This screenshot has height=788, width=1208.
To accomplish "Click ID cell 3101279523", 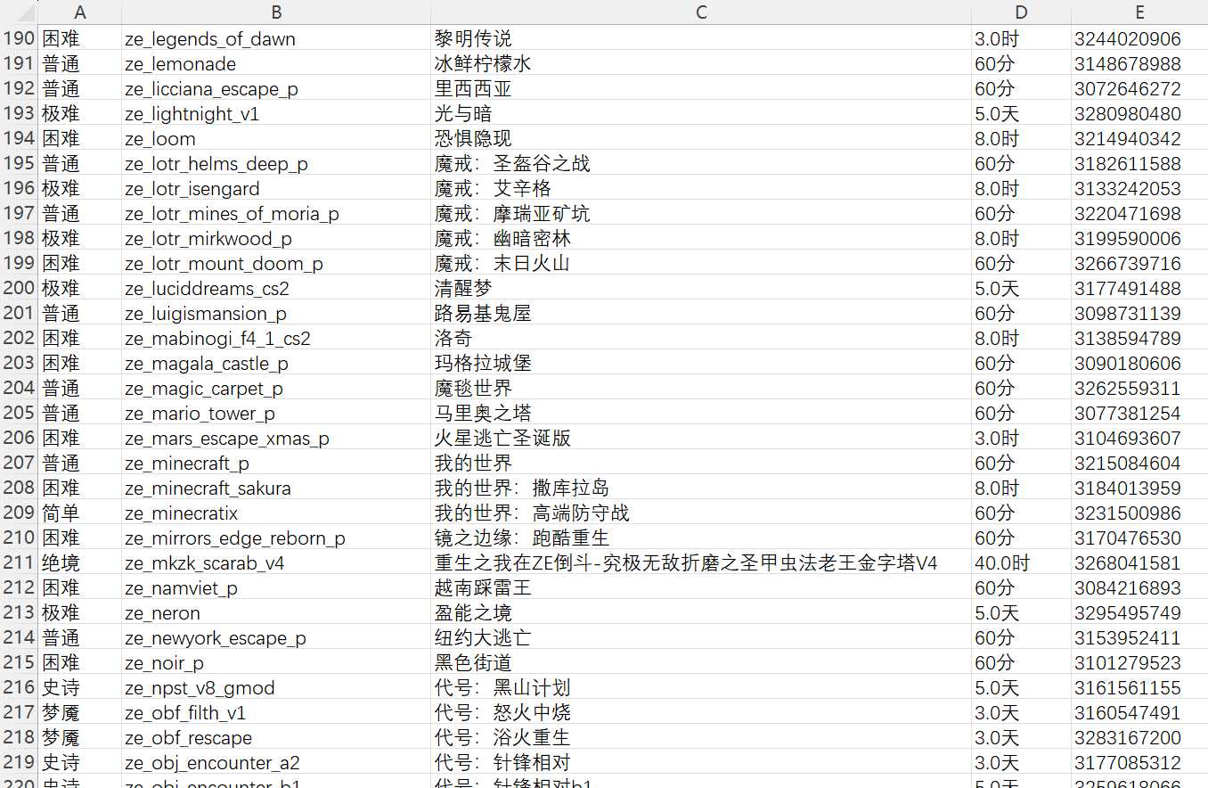I will coord(1139,663).
